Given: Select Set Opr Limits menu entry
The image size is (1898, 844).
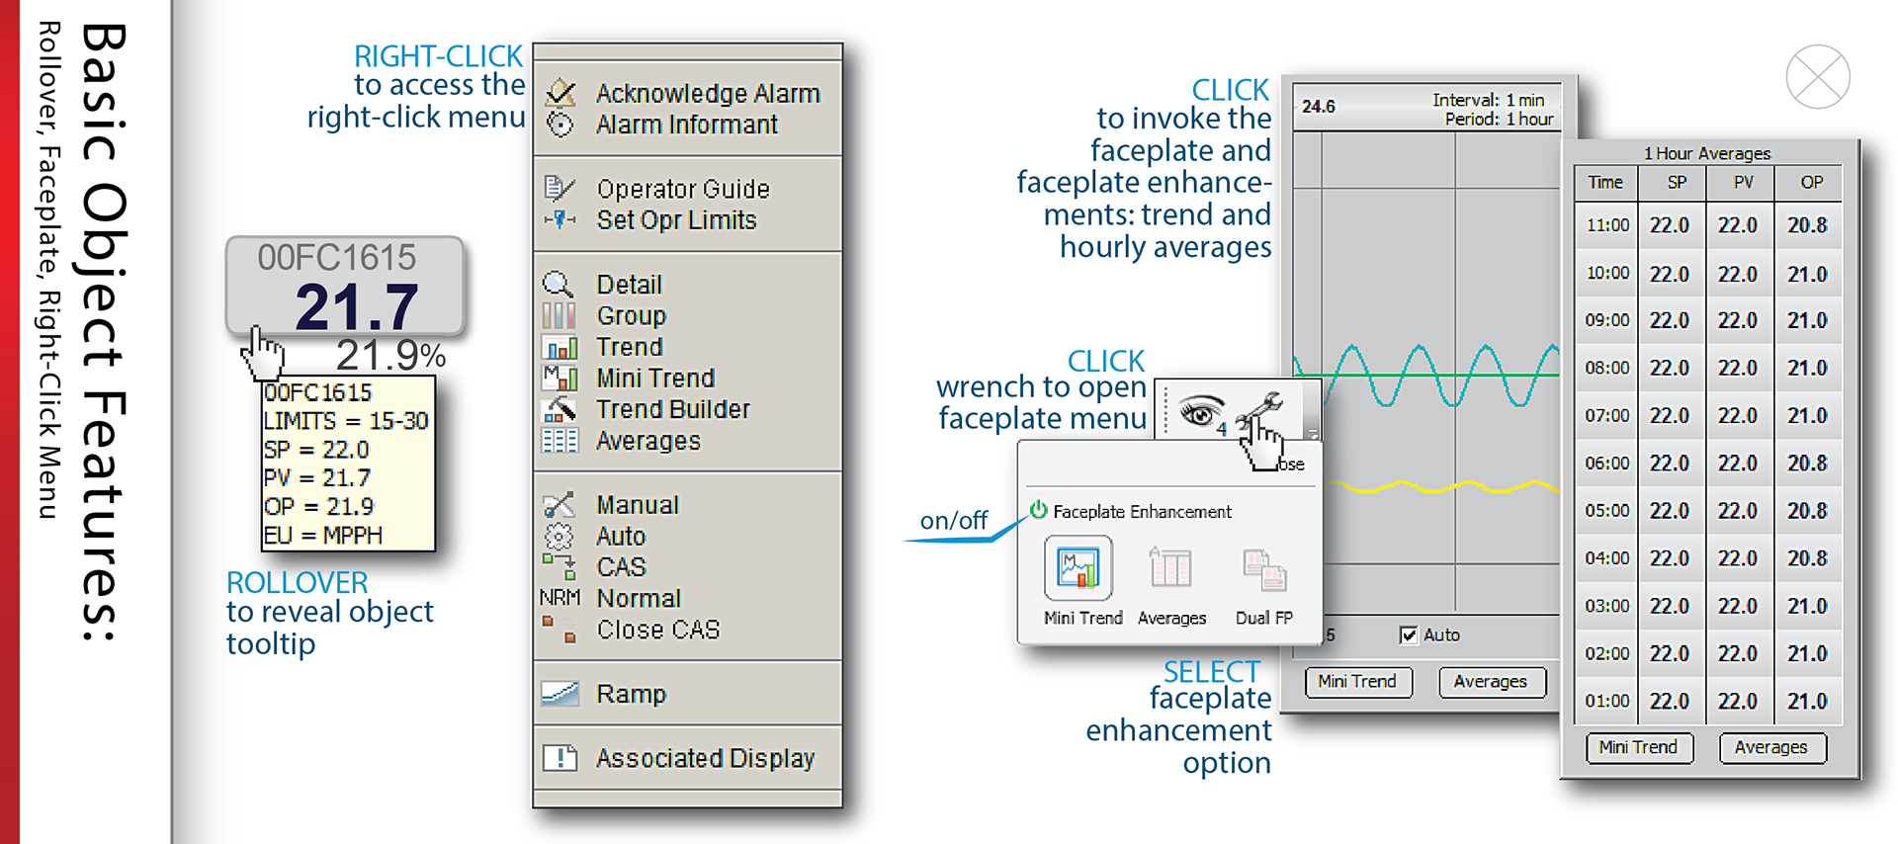Looking at the screenshot, I should pos(676,219).
